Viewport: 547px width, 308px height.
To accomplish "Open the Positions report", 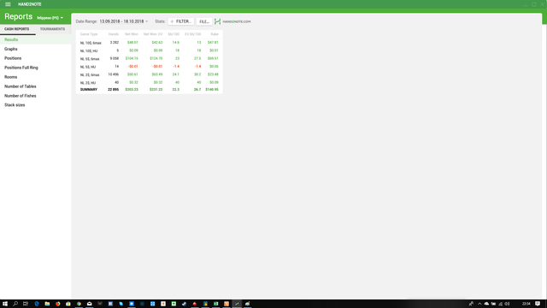I will pyautogui.click(x=35, y=58).
